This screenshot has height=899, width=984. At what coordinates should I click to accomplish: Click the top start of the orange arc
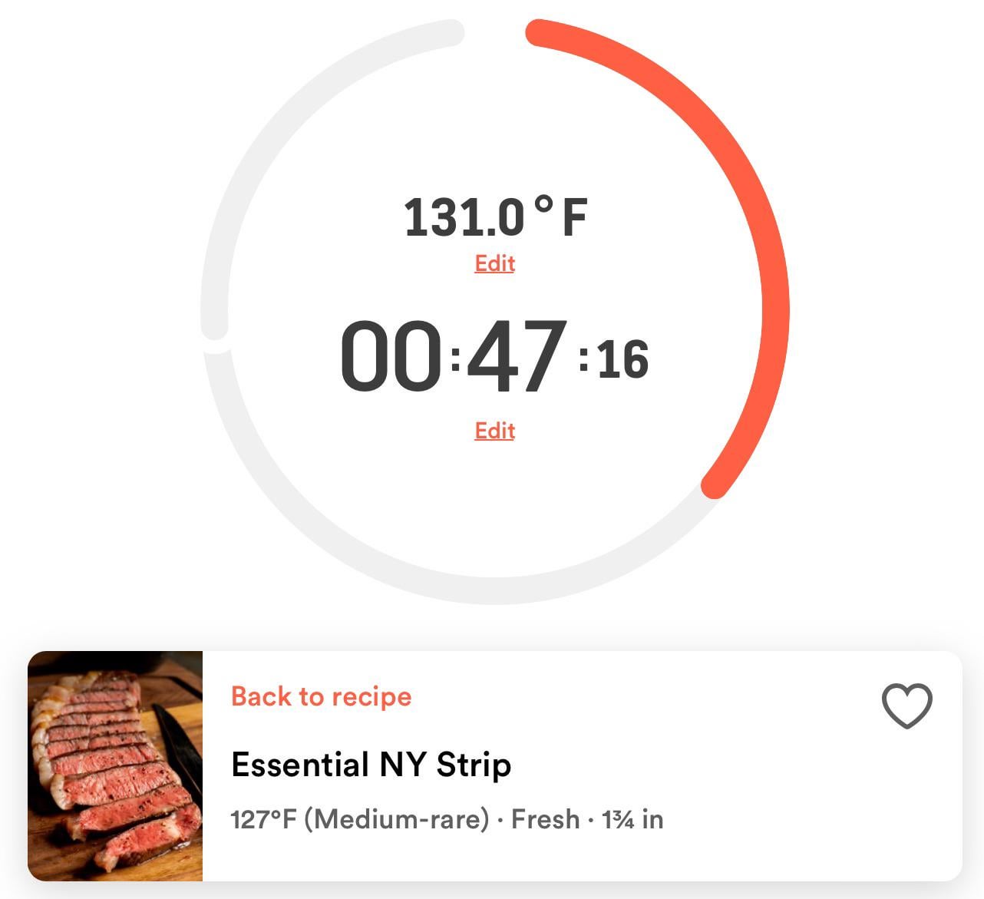coord(539,33)
